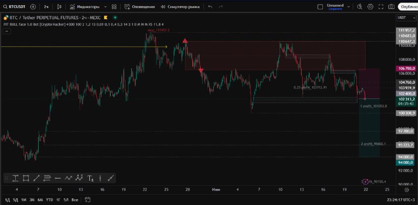Grab the drawing toolbar drag handle
This screenshot has height=205, width=418.
(x=7, y=178)
